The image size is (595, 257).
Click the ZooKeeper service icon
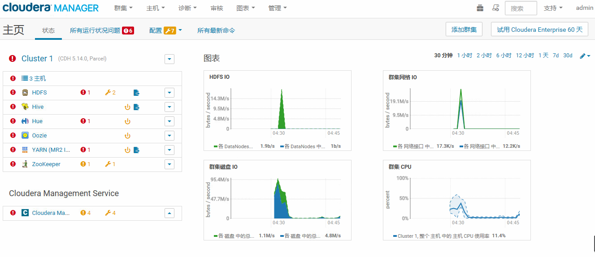(25, 164)
